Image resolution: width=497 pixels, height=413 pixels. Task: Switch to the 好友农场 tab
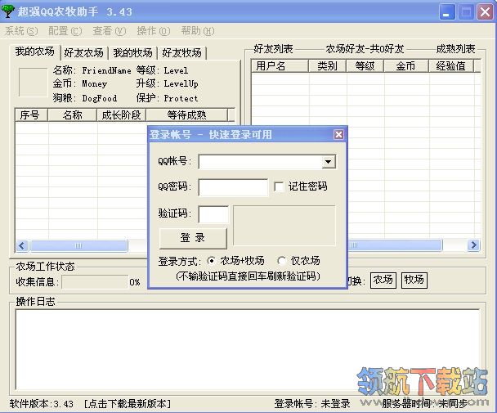tap(83, 53)
